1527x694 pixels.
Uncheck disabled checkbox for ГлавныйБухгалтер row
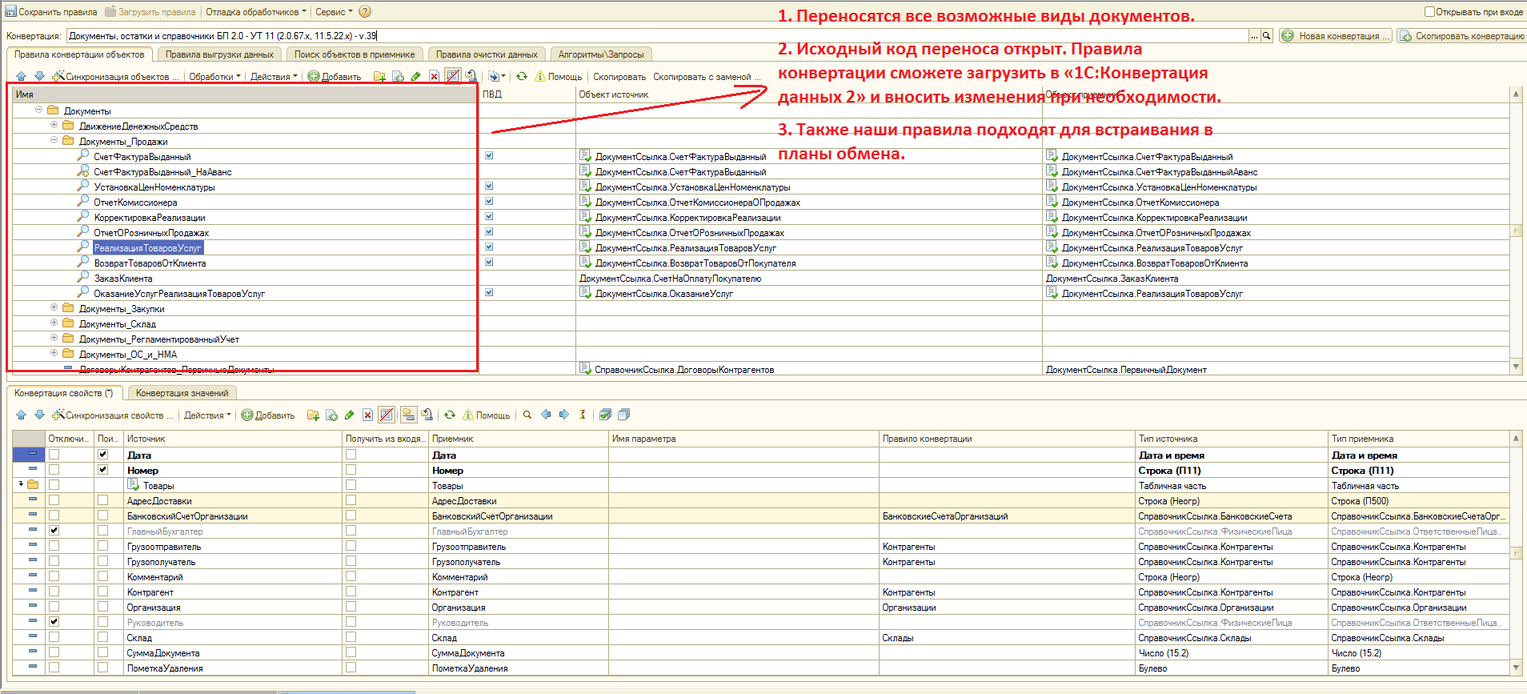[54, 531]
